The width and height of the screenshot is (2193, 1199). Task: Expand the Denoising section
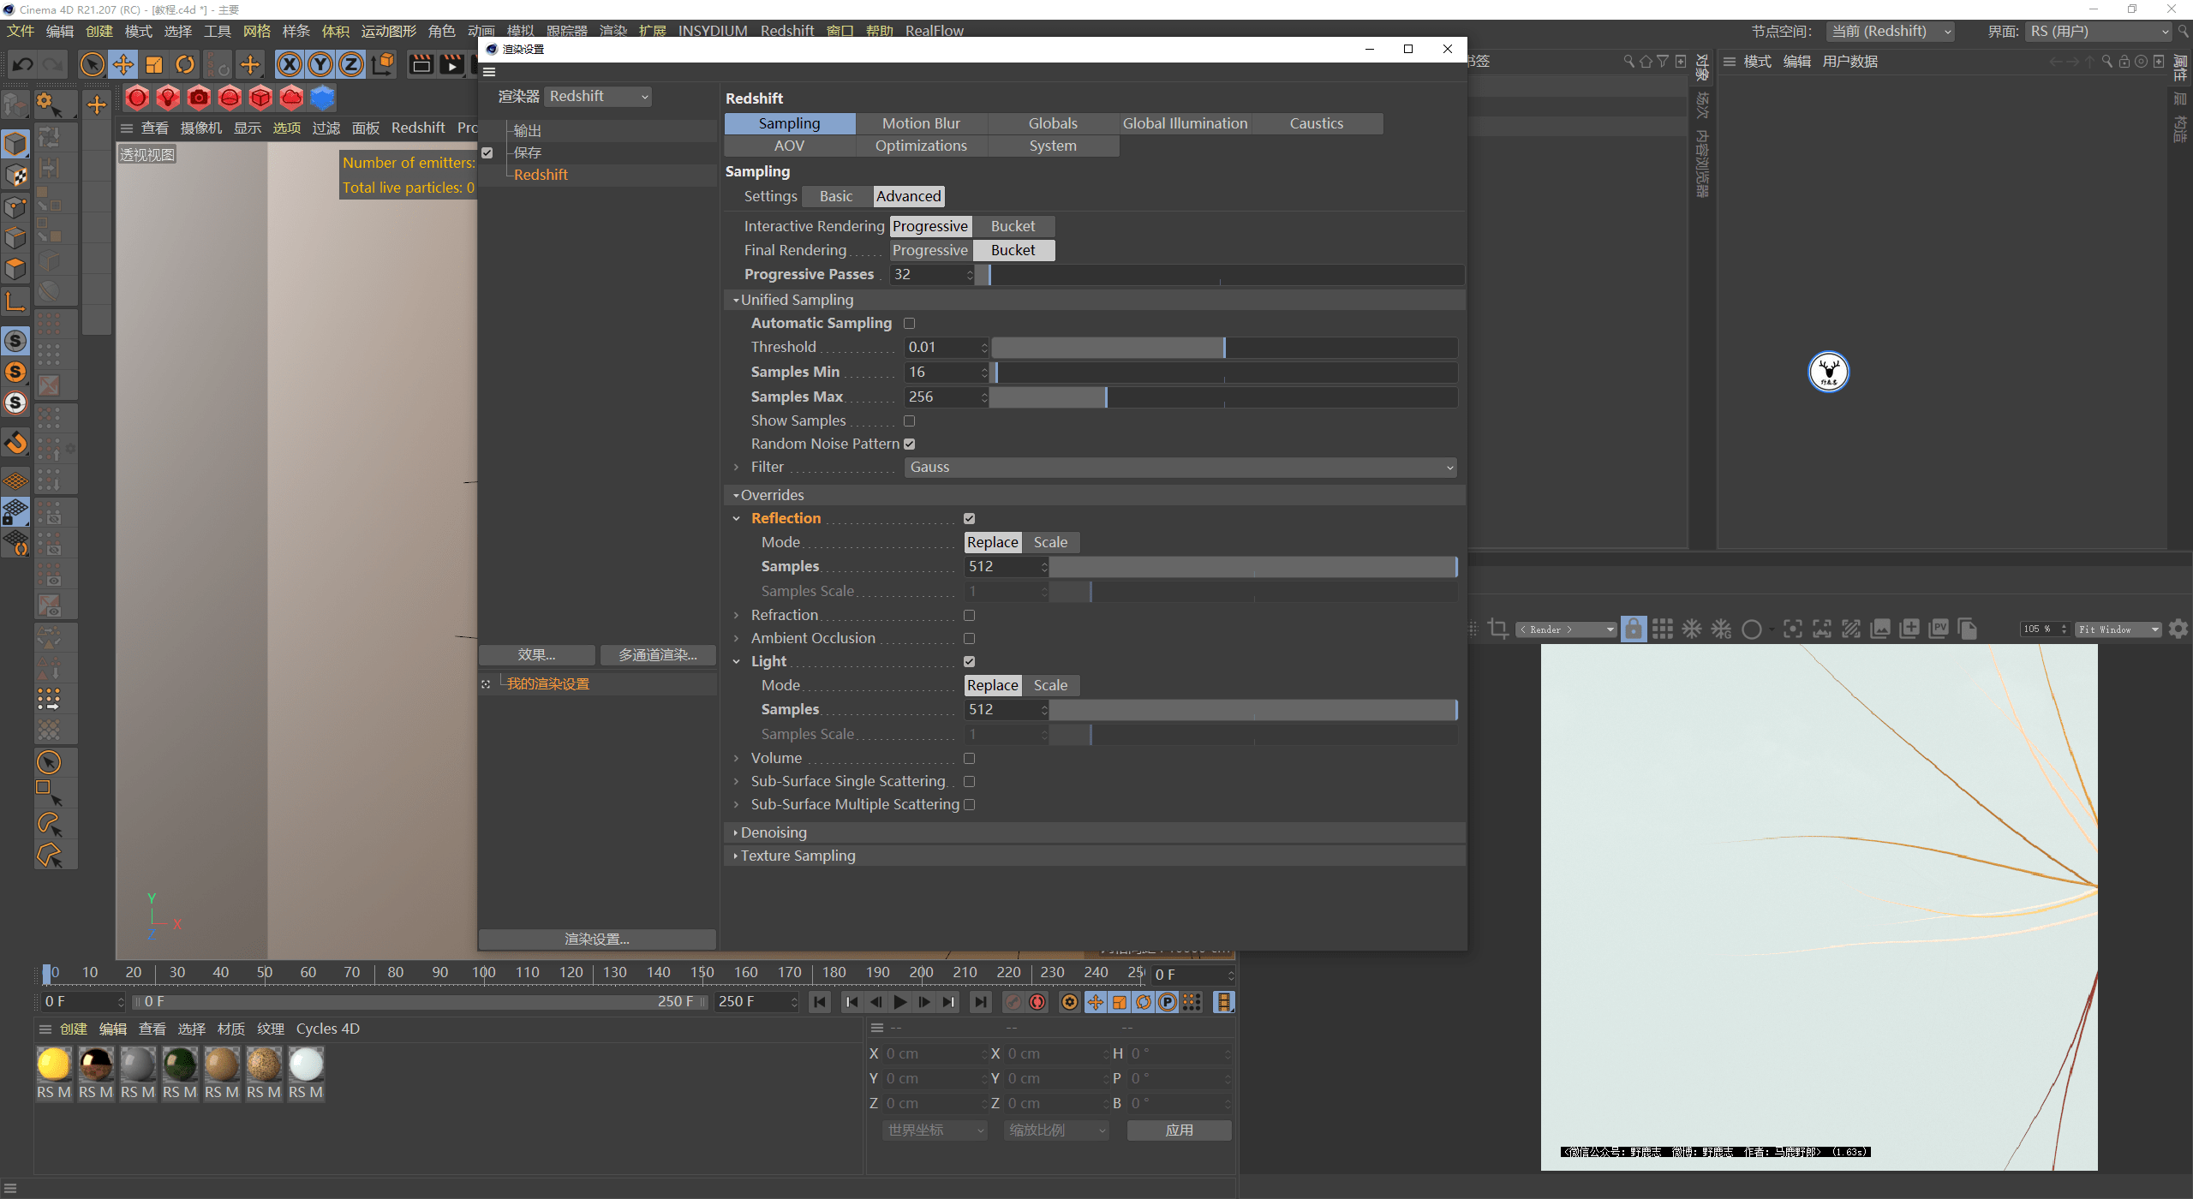774,832
